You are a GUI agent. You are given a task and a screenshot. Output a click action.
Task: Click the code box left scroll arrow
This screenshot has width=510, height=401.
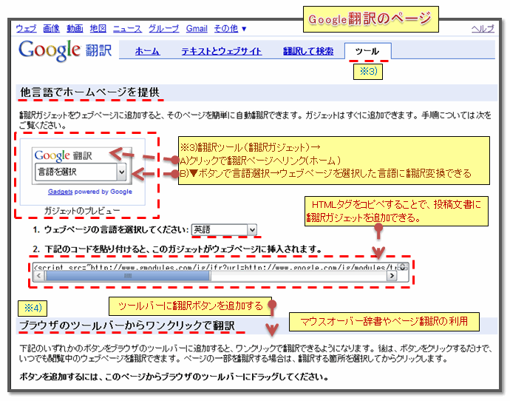coord(38,276)
